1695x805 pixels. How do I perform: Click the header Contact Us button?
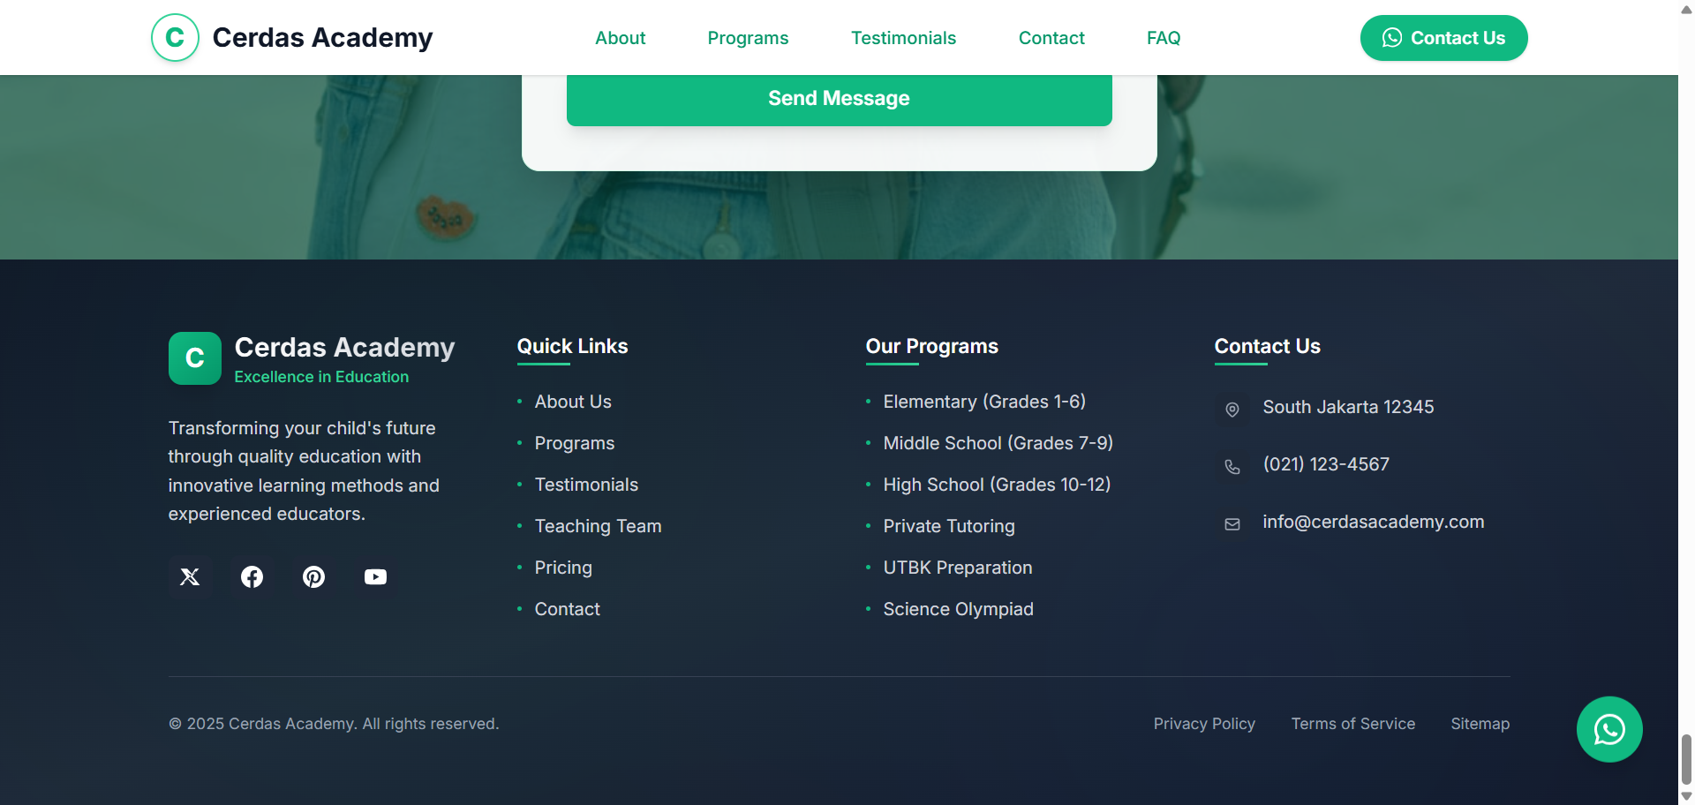coord(1443,38)
